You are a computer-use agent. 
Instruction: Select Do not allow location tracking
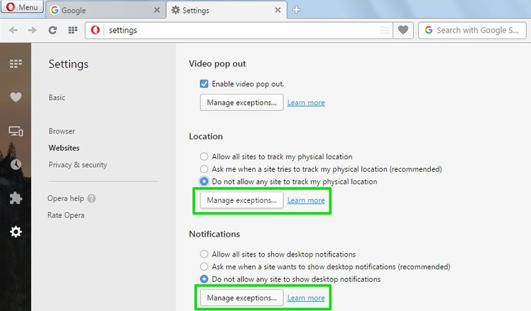(x=204, y=182)
